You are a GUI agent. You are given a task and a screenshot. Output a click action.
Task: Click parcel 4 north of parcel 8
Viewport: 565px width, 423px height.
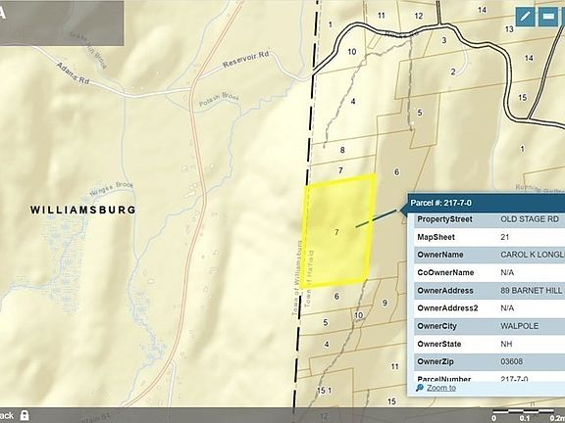pyautogui.click(x=353, y=101)
